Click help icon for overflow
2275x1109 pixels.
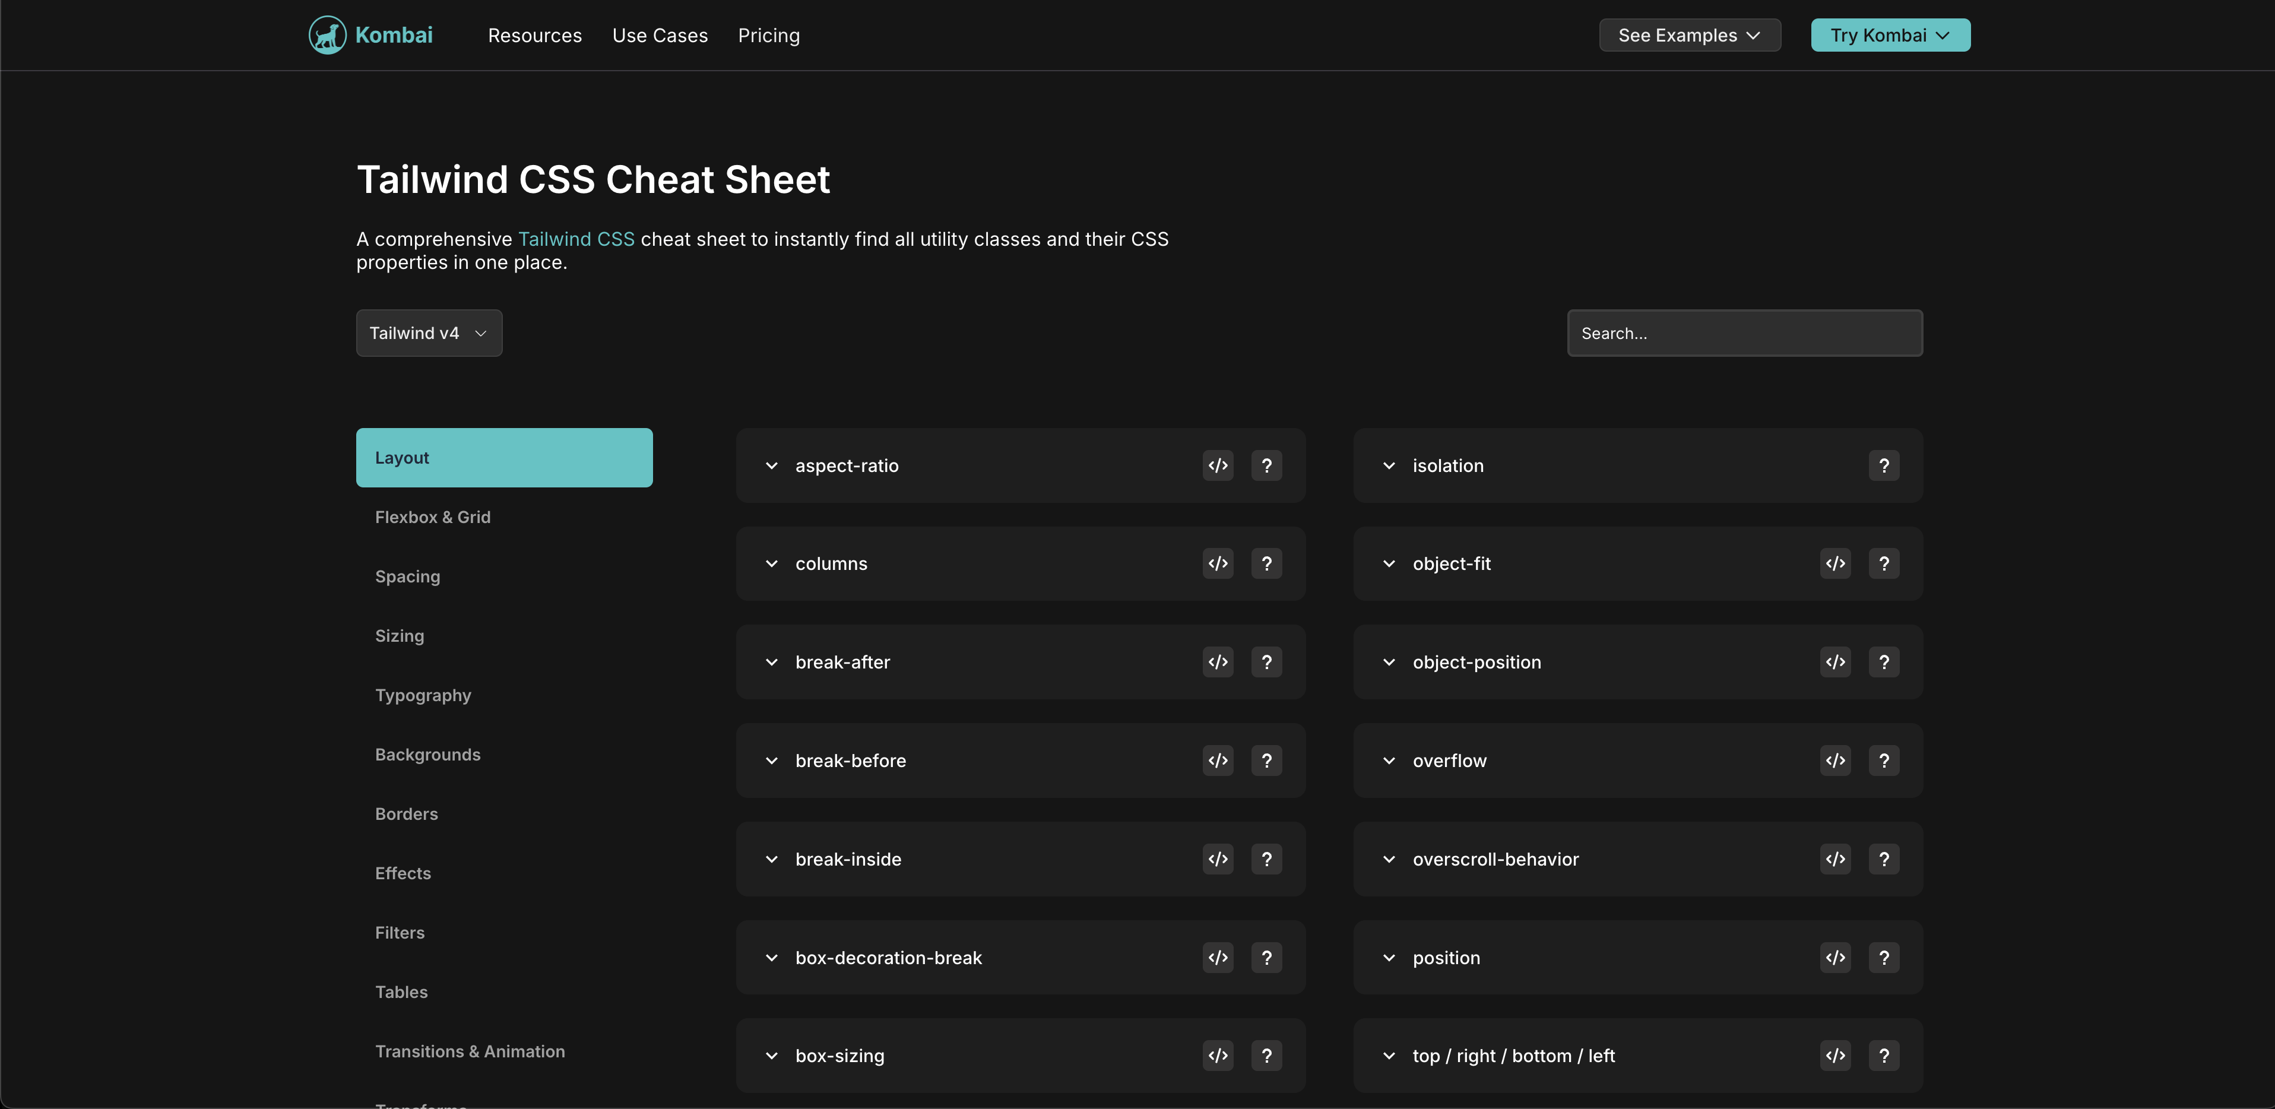(1884, 761)
